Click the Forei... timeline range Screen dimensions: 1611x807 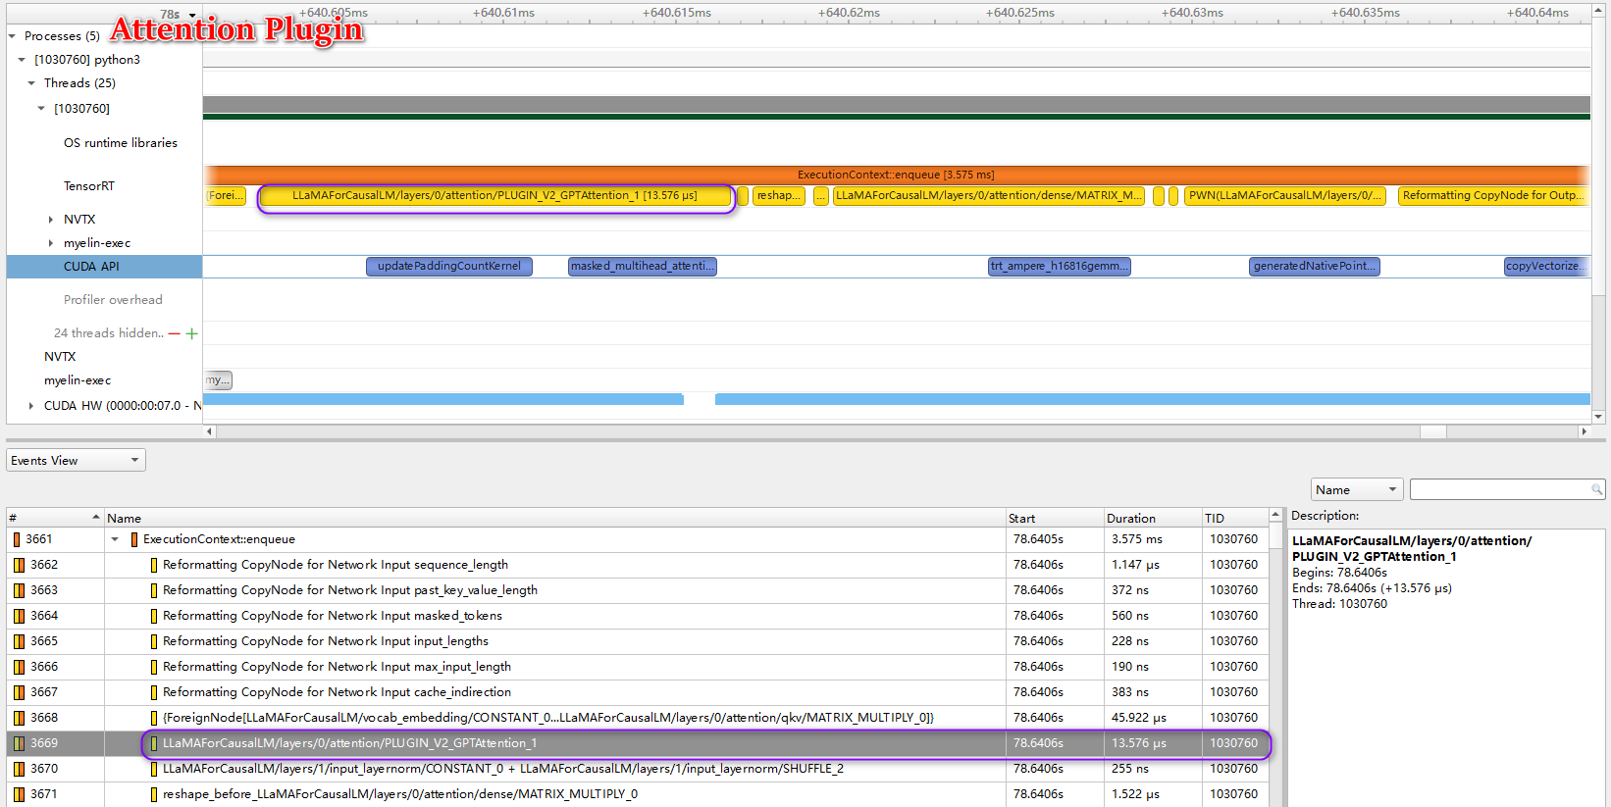click(x=226, y=196)
